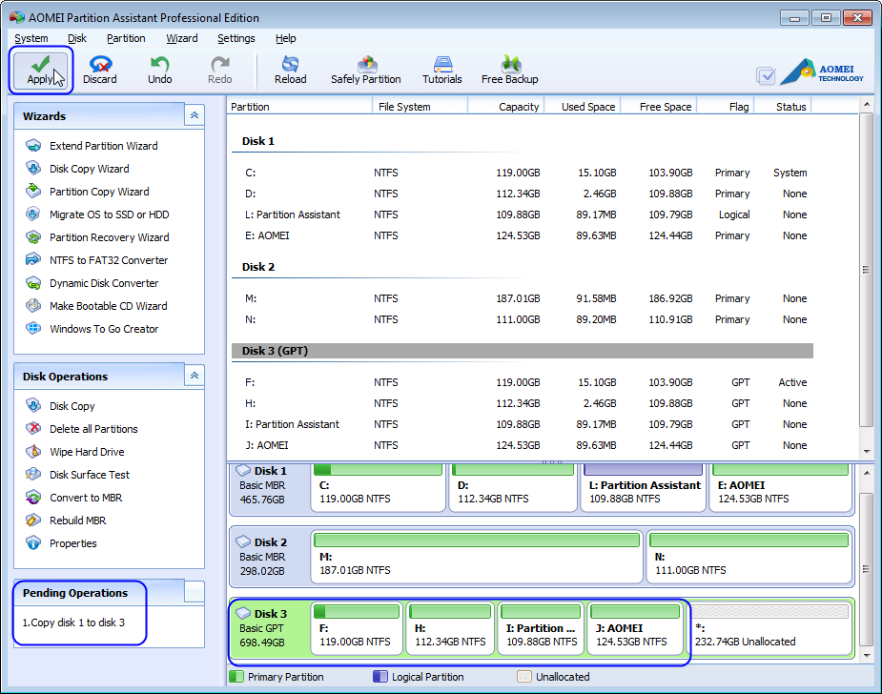Image resolution: width=882 pixels, height=694 pixels.
Task: Open the Partition menu
Action: pyautogui.click(x=126, y=38)
